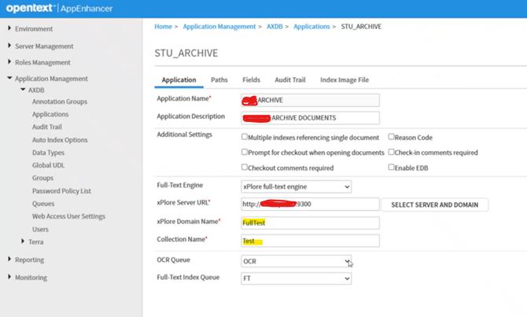Screen dimensions: 527x317
Task: Open the Full-Text Index Queue dropdown
Action: 296,278
